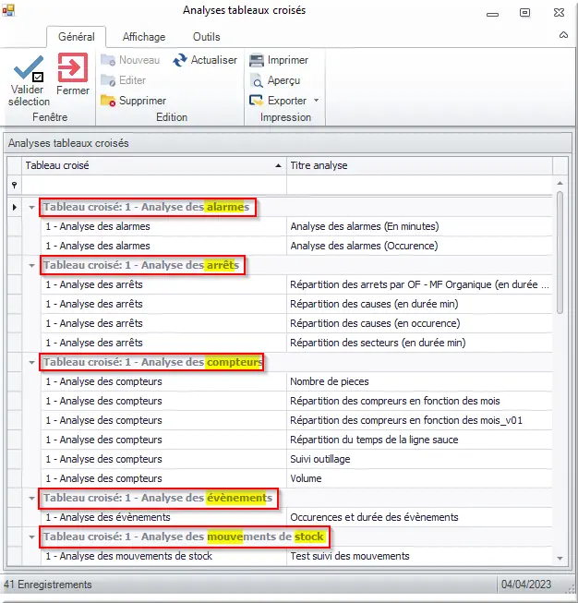Screen dimensions: 578x603
Task: Select row Nombre de pieces
Action: coord(296,381)
